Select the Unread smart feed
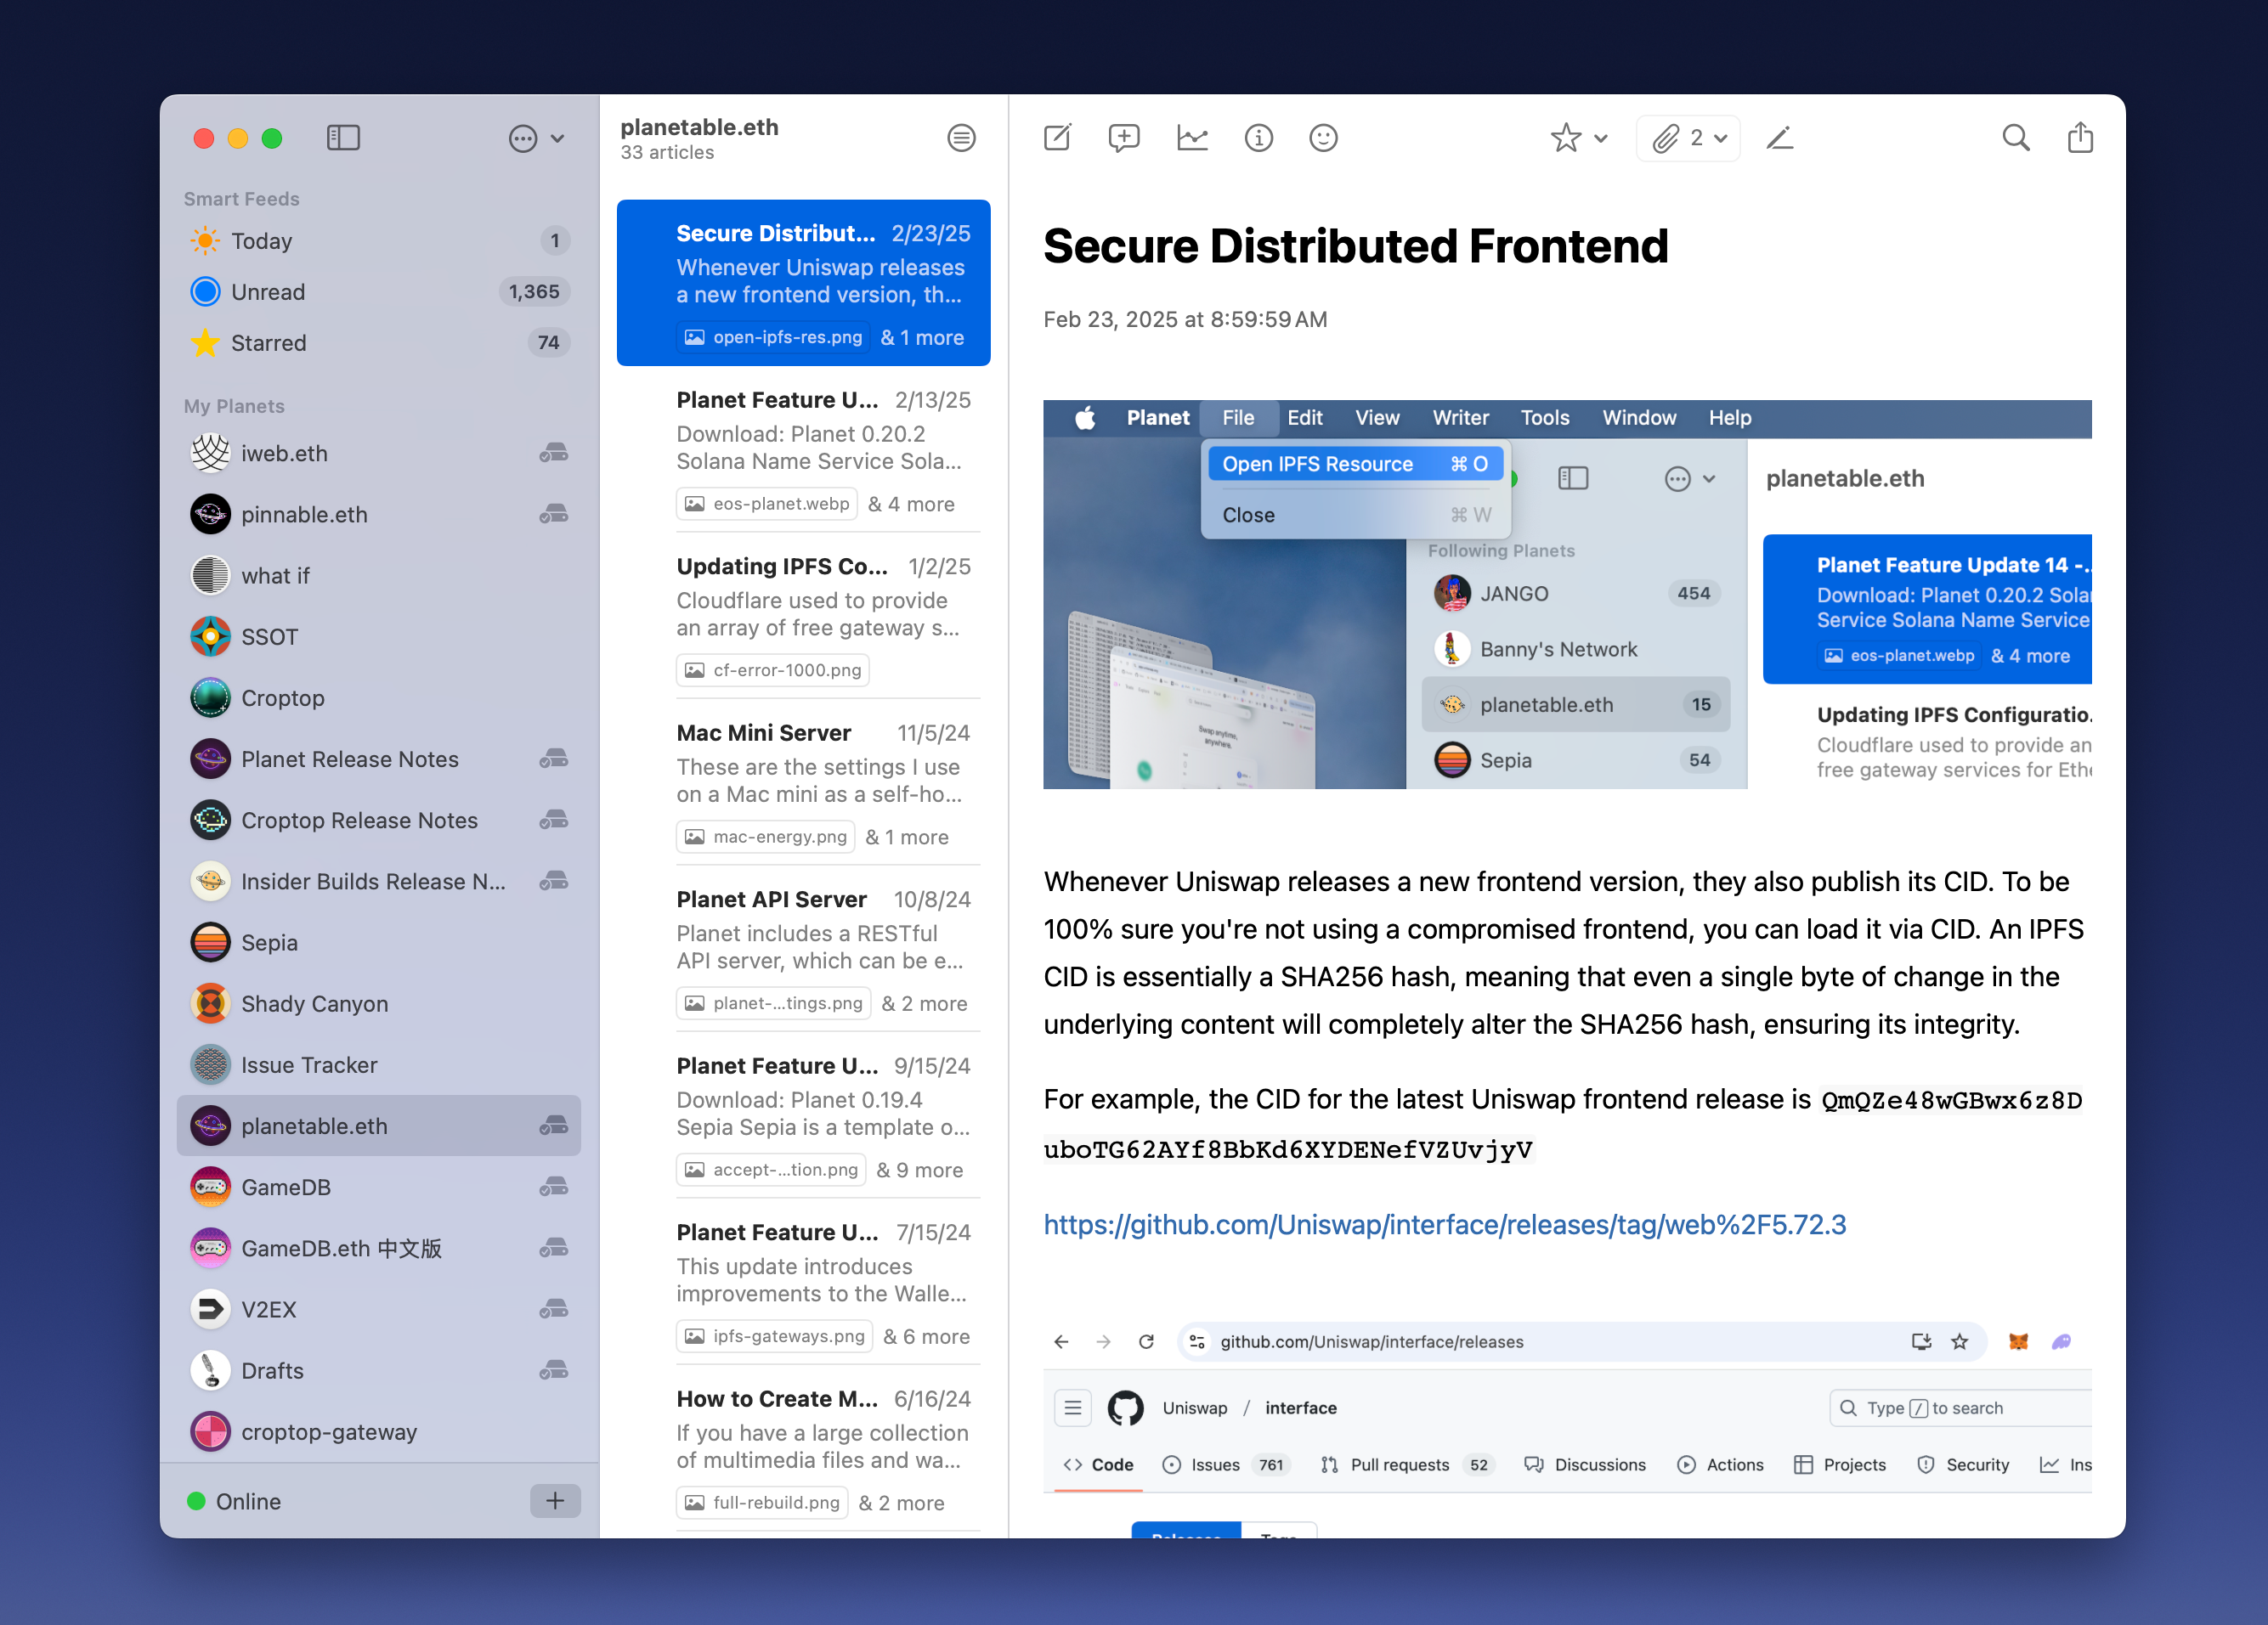The height and width of the screenshot is (1625, 2268). click(268, 292)
